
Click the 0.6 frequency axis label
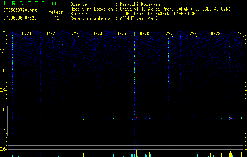[3, 149]
